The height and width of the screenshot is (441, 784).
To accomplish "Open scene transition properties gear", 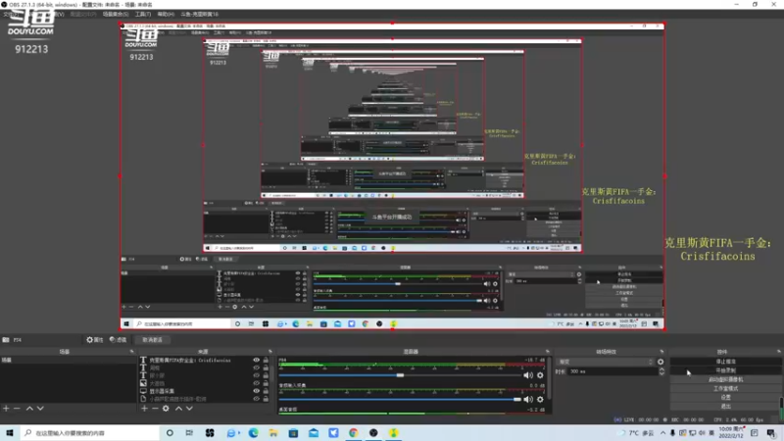I will click(x=661, y=362).
